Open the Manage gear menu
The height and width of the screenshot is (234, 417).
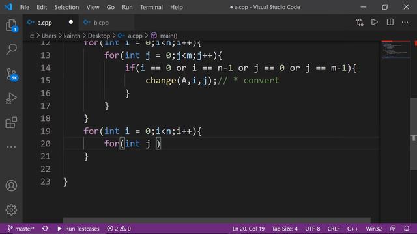[x=11, y=210]
